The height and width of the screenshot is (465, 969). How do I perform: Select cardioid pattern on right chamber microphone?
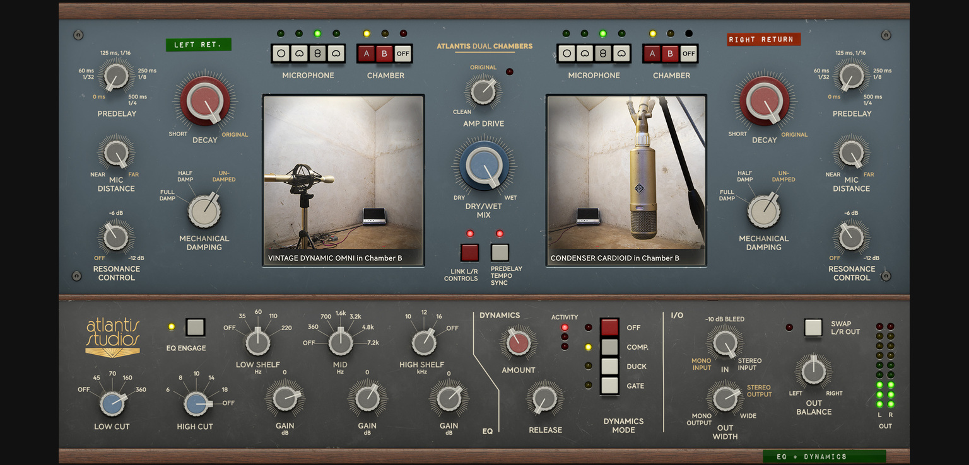pyautogui.click(x=585, y=54)
